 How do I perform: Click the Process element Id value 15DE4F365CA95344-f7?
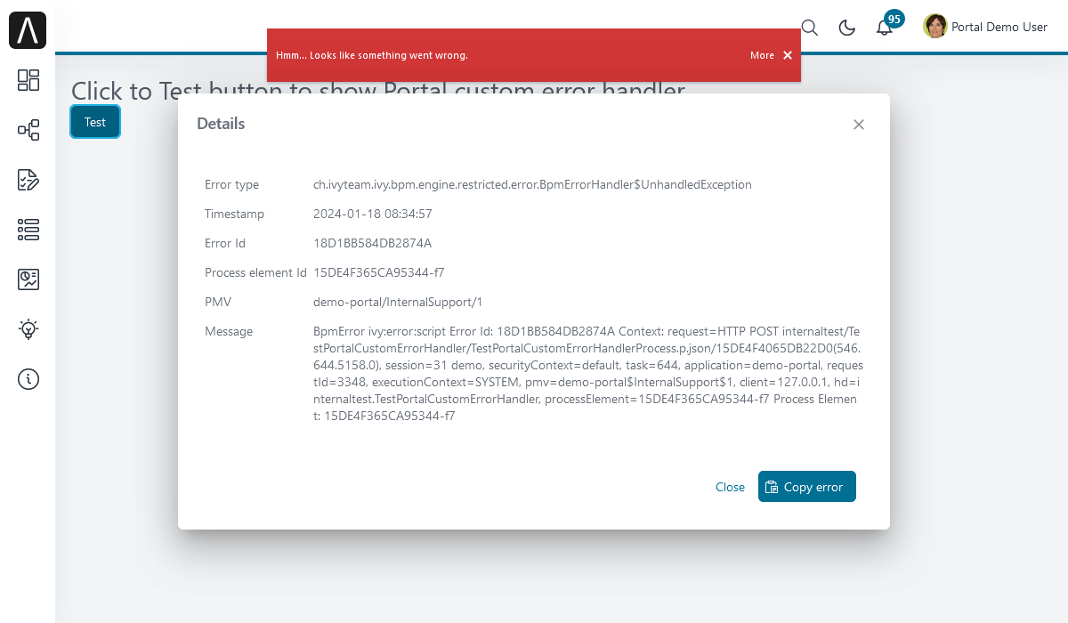point(379,272)
